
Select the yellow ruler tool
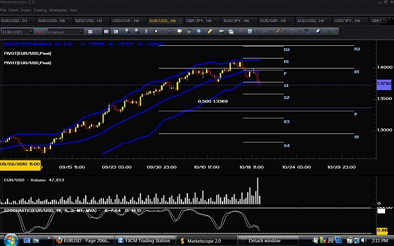click(210, 31)
